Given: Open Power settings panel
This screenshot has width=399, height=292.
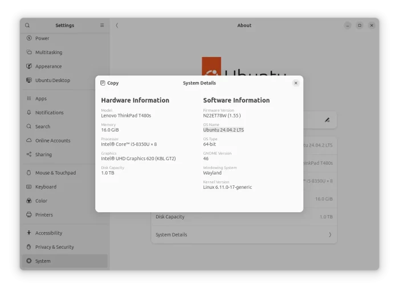Looking at the screenshot, I should coord(64,38).
